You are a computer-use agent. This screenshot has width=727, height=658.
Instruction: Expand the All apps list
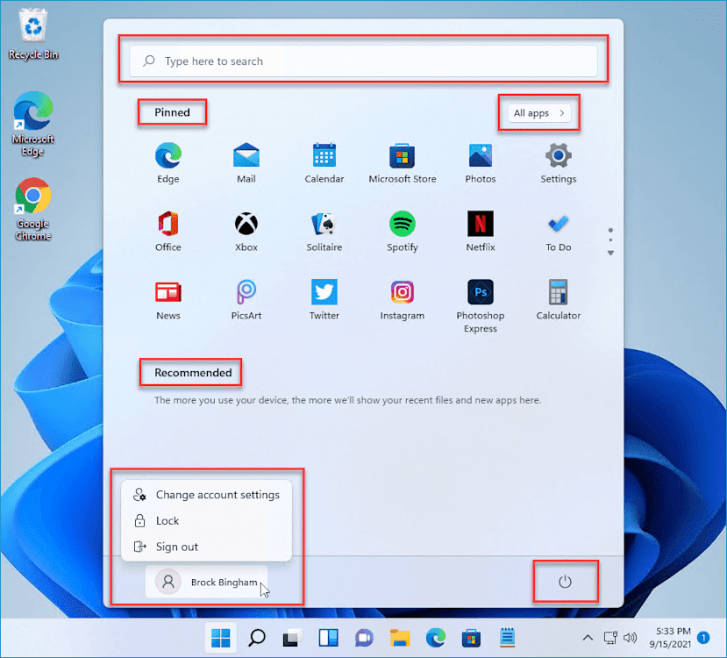[539, 112]
